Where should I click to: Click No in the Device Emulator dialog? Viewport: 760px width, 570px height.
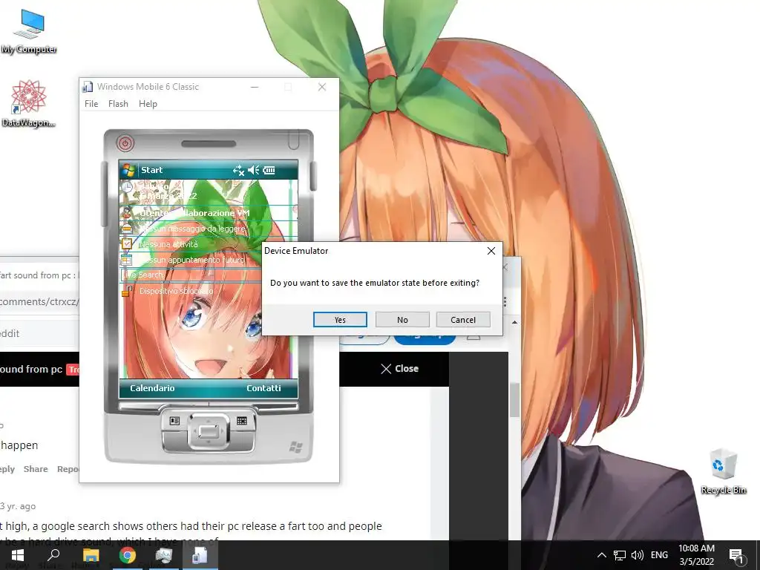click(402, 319)
